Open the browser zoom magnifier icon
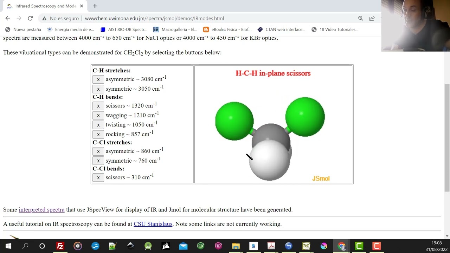 click(x=360, y=18)
